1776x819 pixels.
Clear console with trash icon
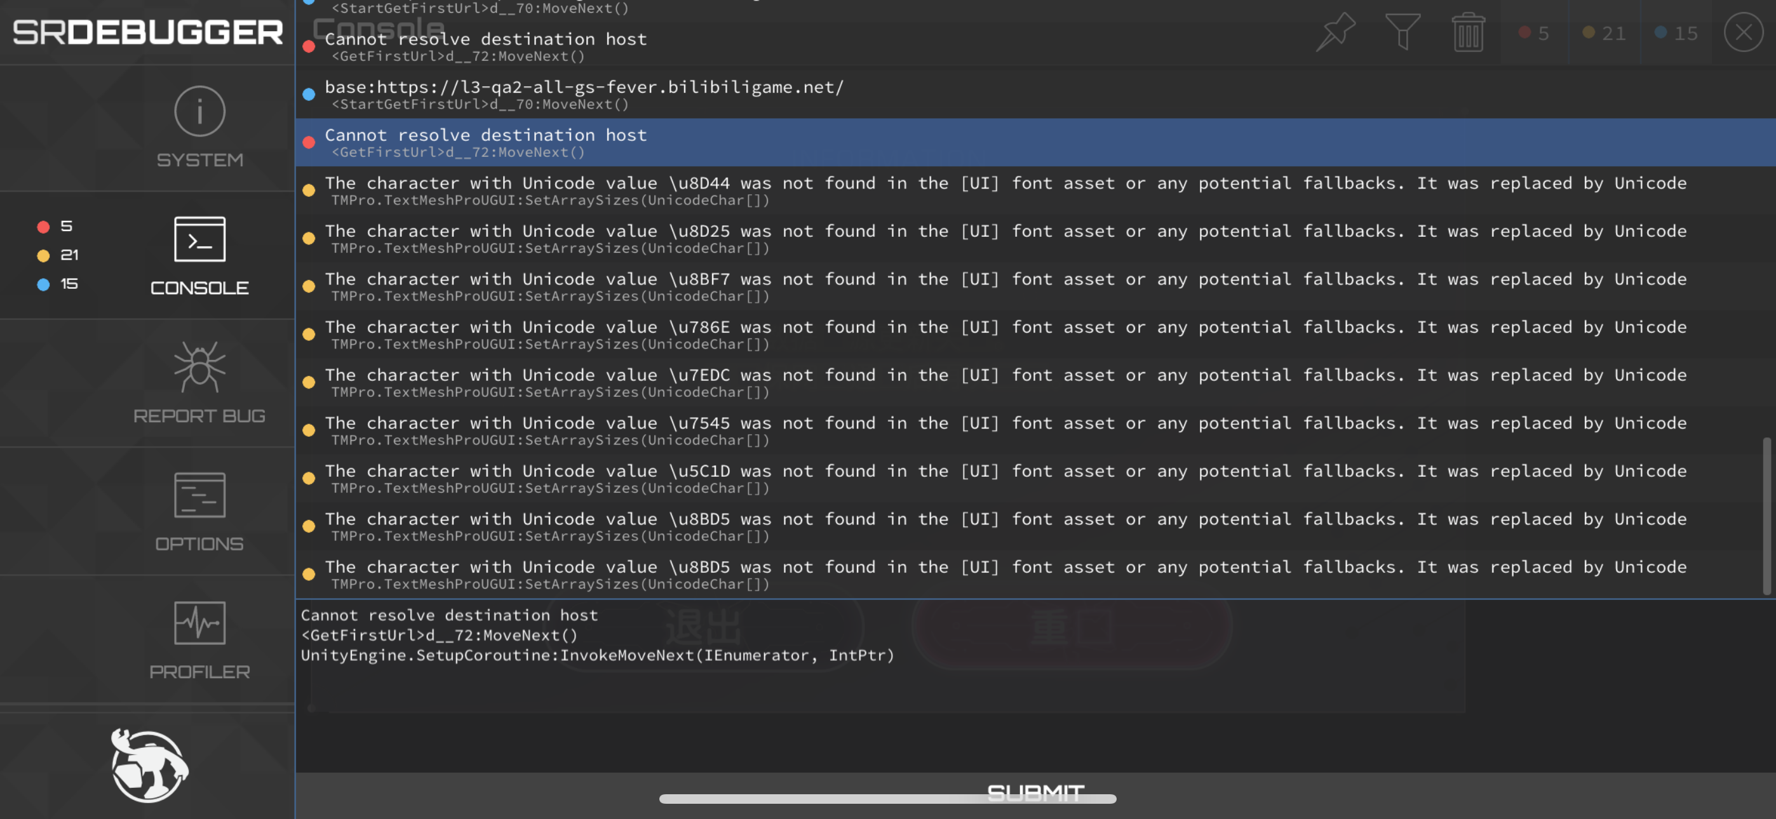coord(1468,32)
